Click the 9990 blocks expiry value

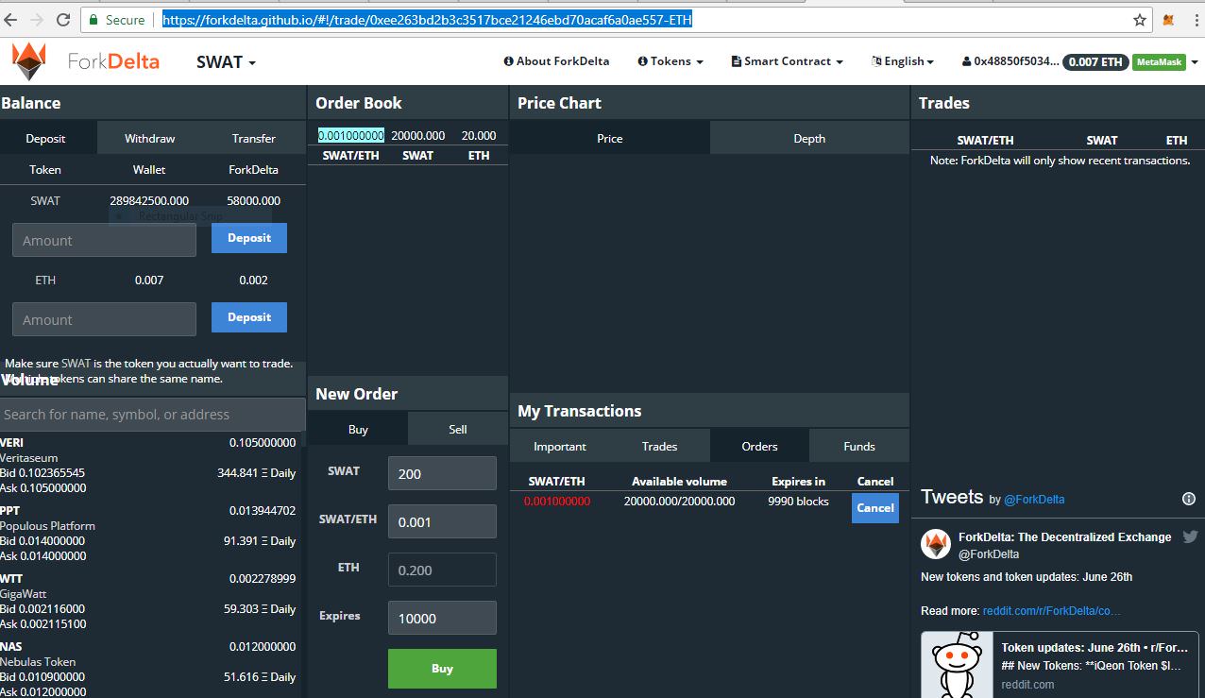coord(798,502)
